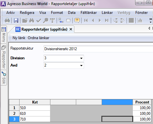This screenshot has height=124, width=153.
Task: Select the Rapportdetaljer (uppifrån) tab
Action: click(x=42, y=29)
